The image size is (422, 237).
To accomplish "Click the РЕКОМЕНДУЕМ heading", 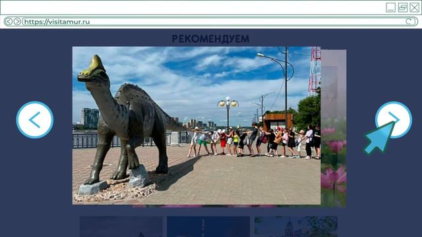I will click(x=210, y=39).
